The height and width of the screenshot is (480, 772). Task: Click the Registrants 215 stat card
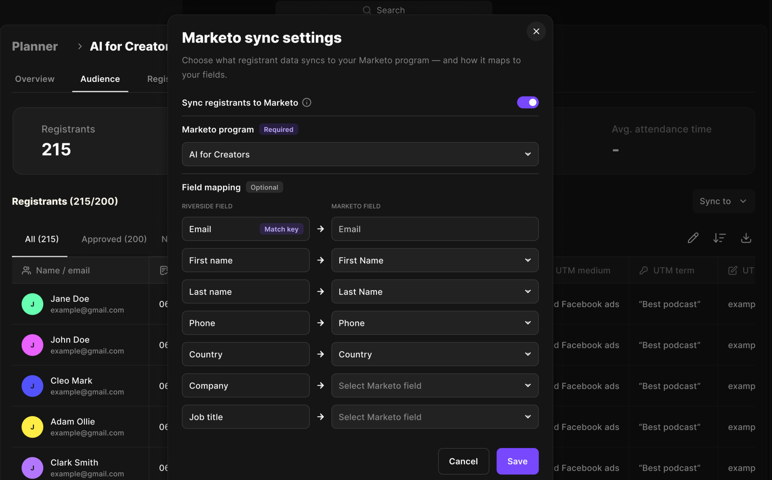pyautogui.click(x=90, y=141)
